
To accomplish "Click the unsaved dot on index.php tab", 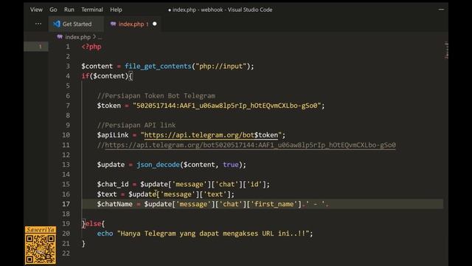I will pos(154,24).
